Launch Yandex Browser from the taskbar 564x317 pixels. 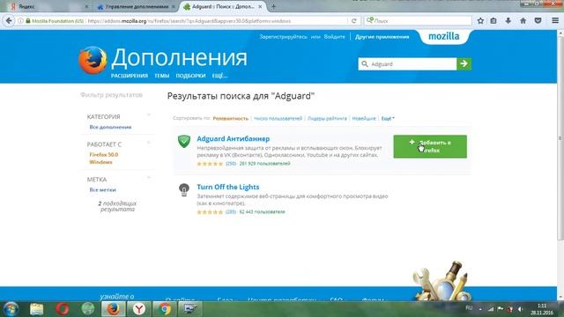pos(139,309)
